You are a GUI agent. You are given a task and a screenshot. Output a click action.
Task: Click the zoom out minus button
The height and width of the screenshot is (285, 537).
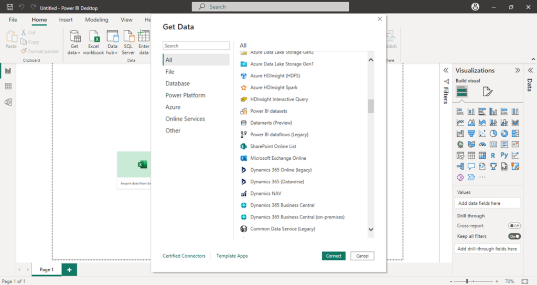(450, 281)
